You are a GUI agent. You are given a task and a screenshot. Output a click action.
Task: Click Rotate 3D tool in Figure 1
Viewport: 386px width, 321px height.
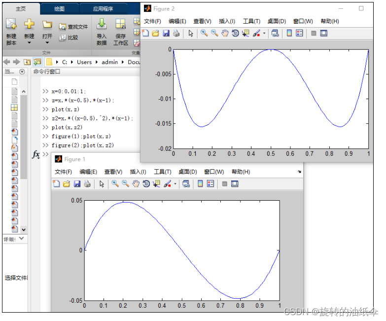pos(146,183)
